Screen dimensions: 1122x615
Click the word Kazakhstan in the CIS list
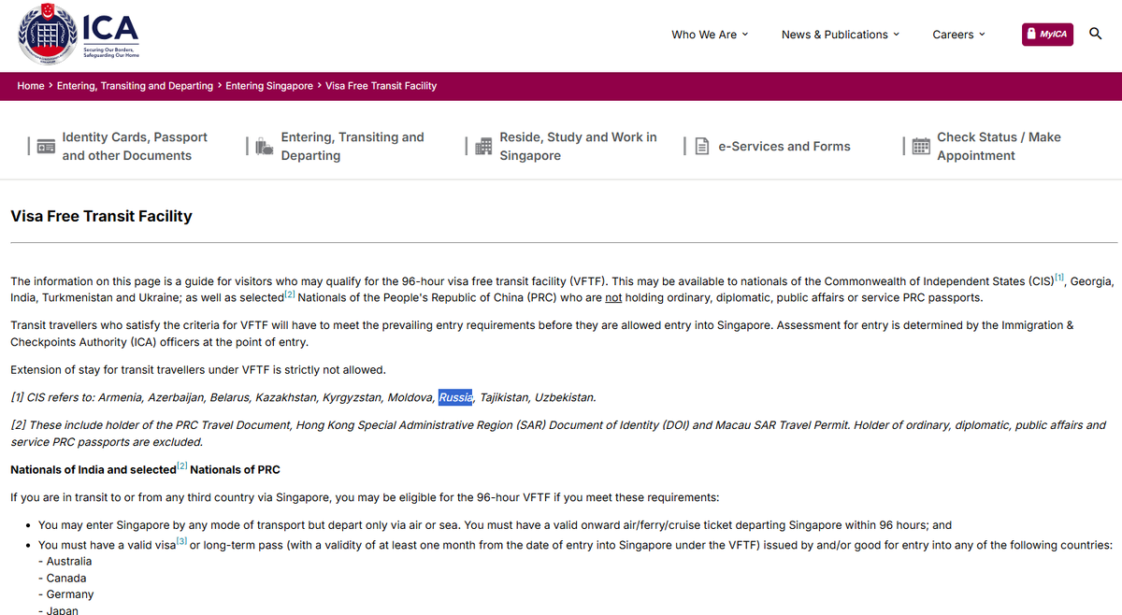pos(286,397)
